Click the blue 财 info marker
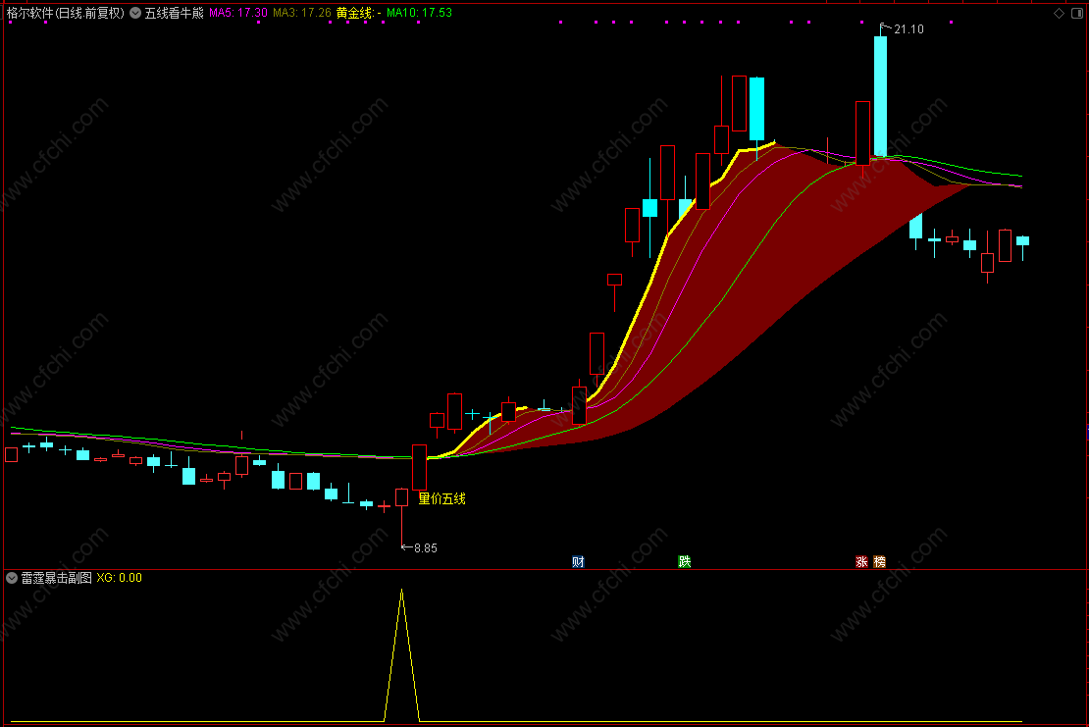The height and width of the screenshot is (727, 1089). point(578,562)
